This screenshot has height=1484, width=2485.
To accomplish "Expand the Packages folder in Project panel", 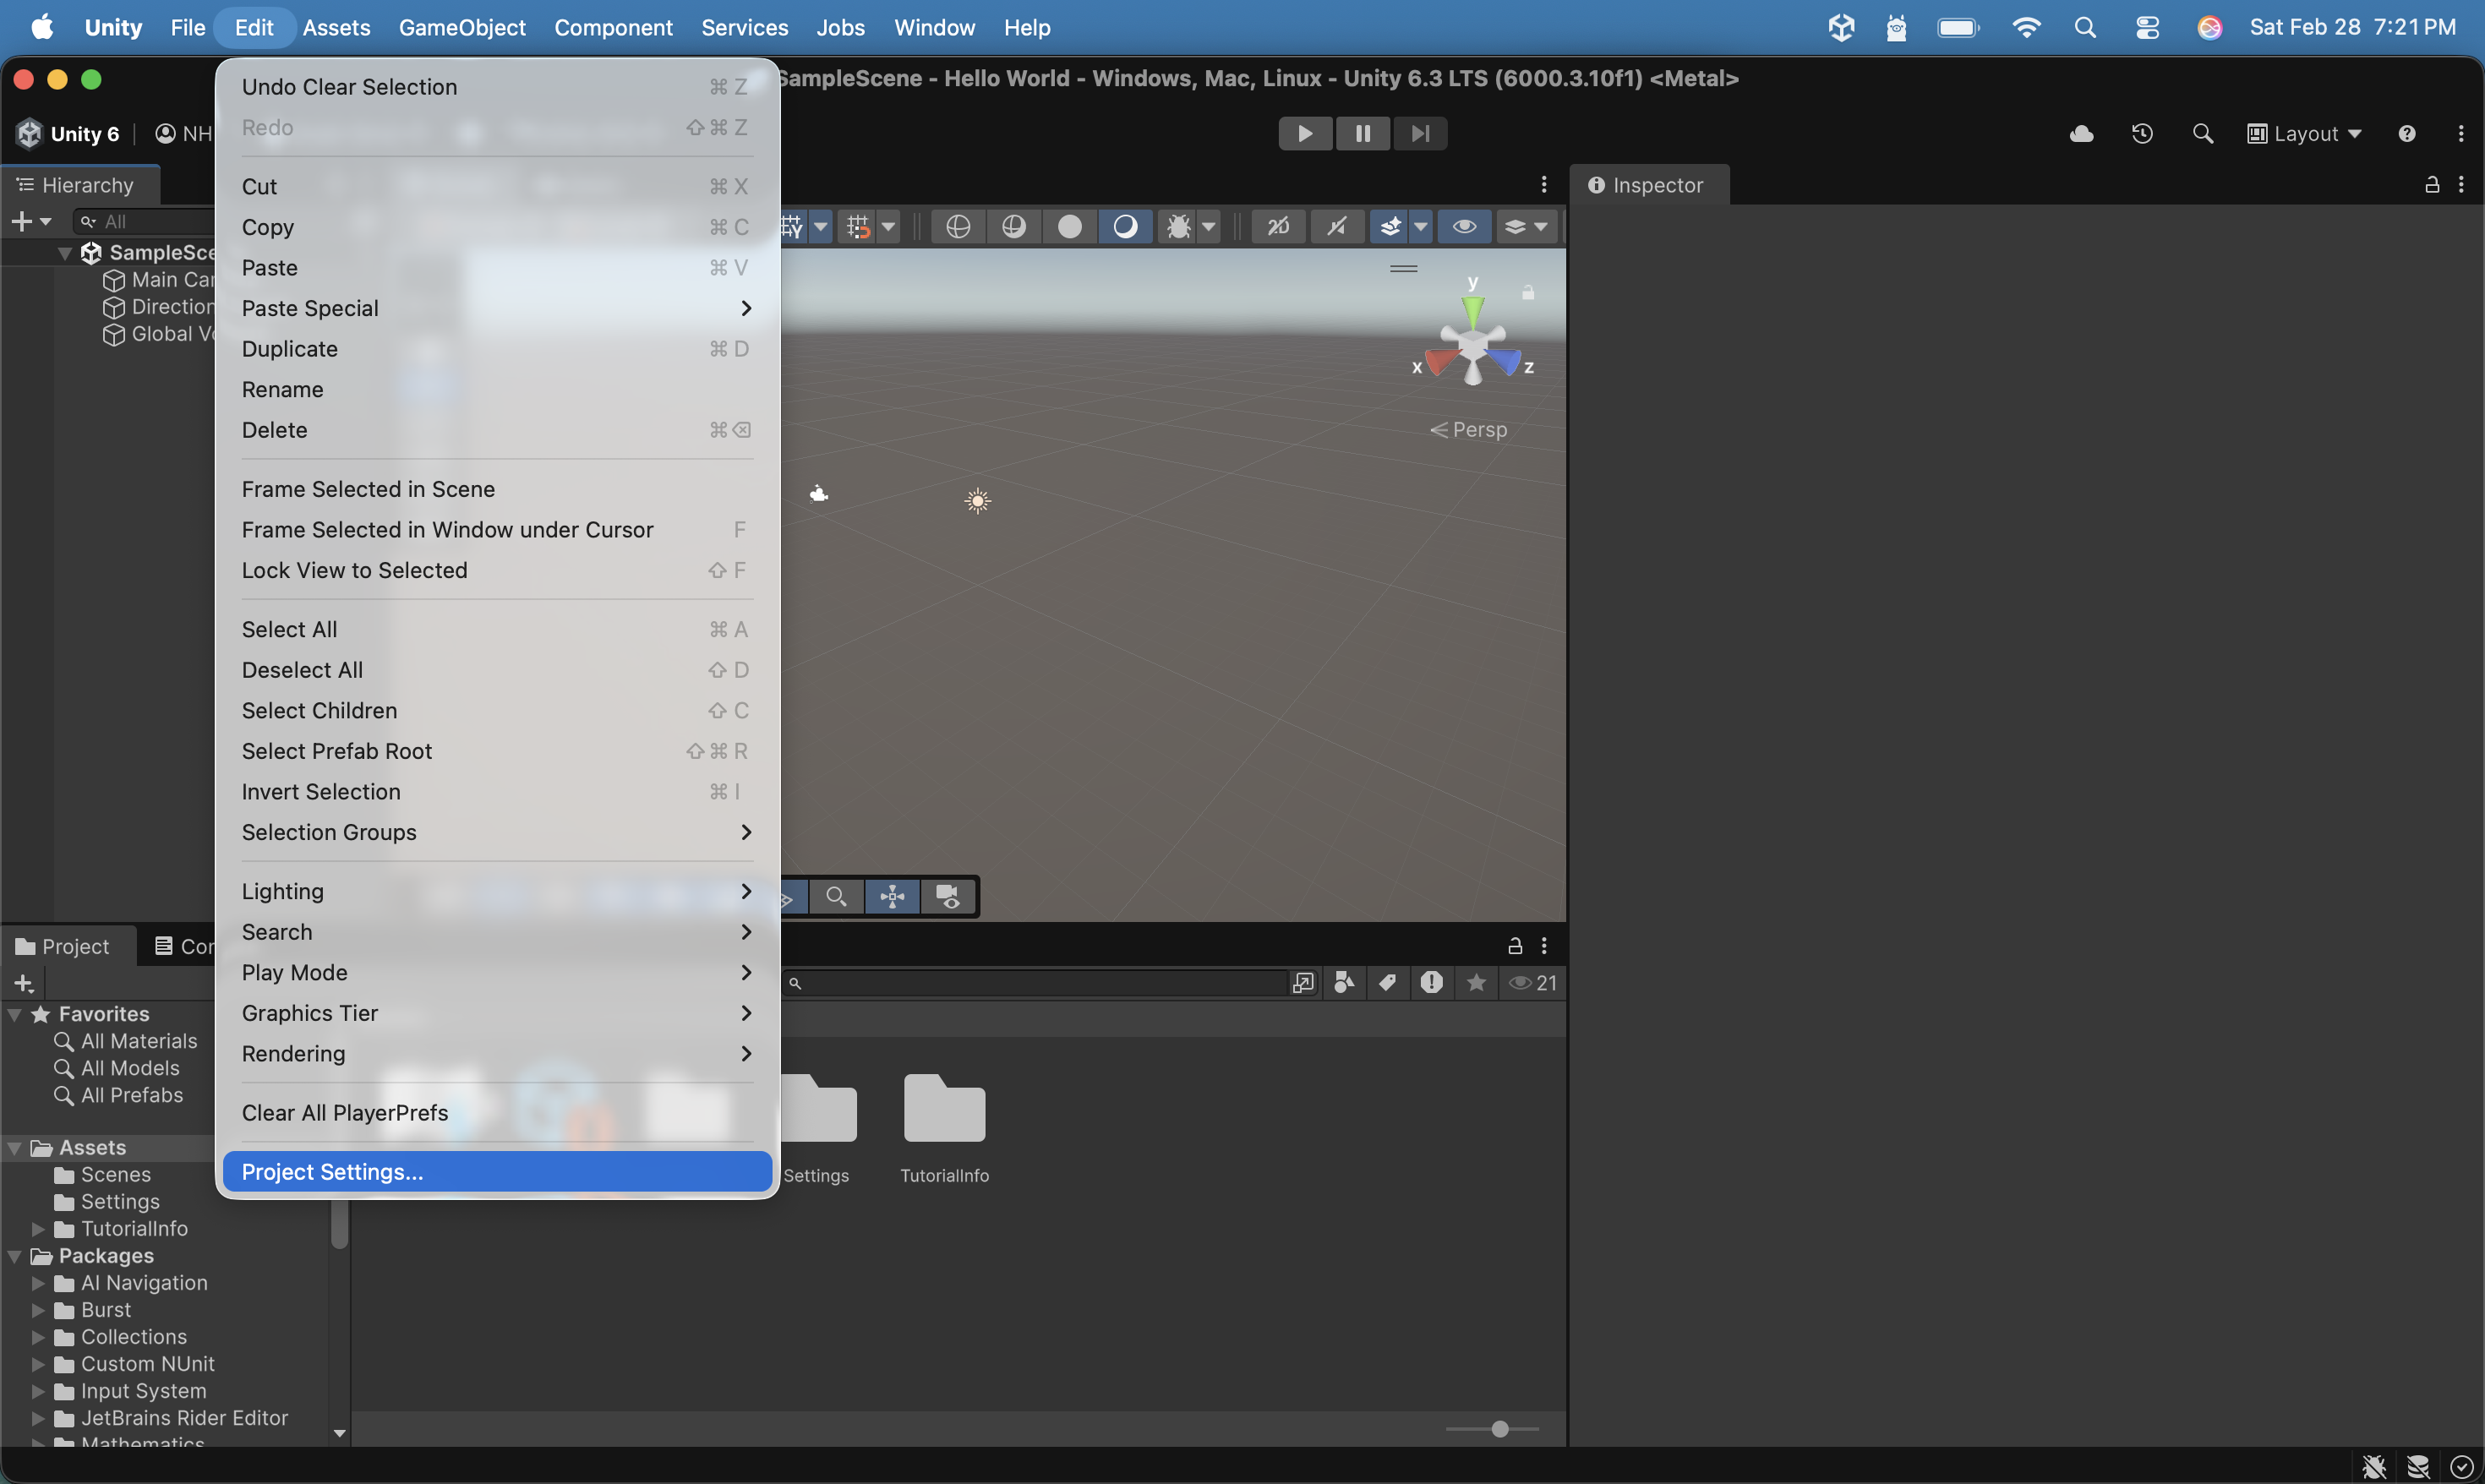I will coord(14,1256).
